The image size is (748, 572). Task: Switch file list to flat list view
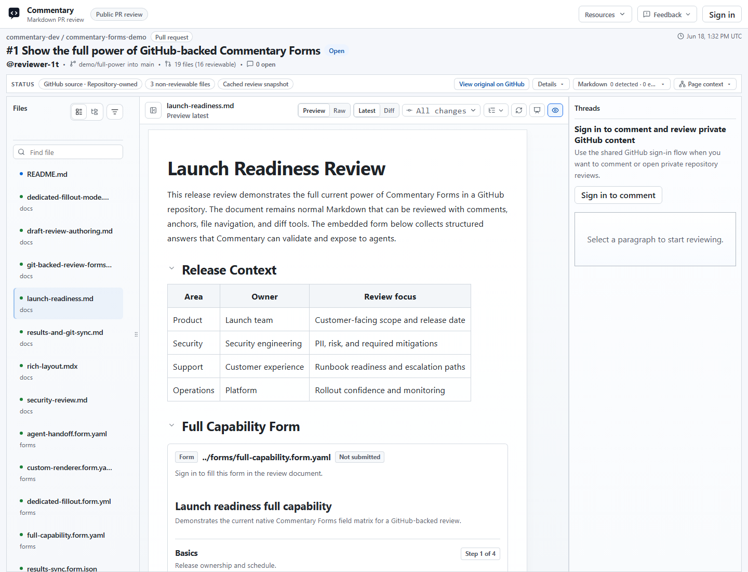79,112
